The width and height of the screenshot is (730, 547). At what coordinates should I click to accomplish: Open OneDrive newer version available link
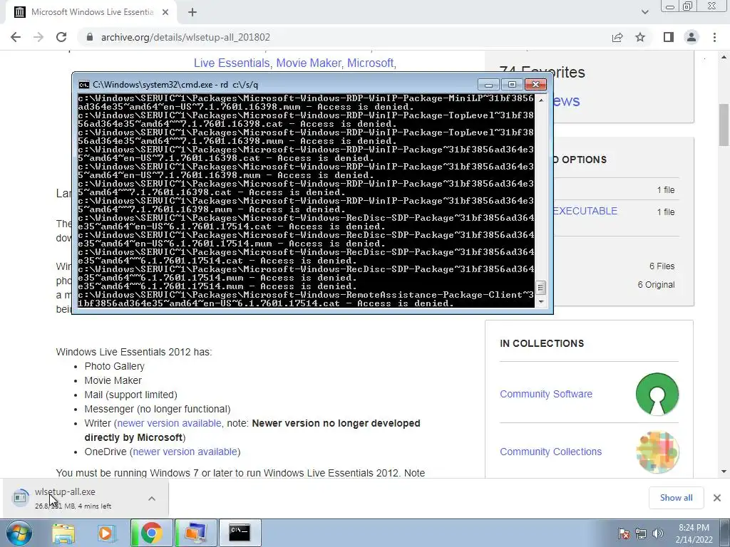tap(185, 452)
